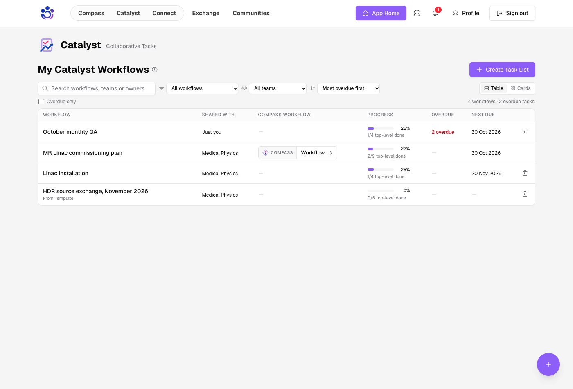
Task: Open the Catalyst navigation tab
Action: [x=129, y=13]
